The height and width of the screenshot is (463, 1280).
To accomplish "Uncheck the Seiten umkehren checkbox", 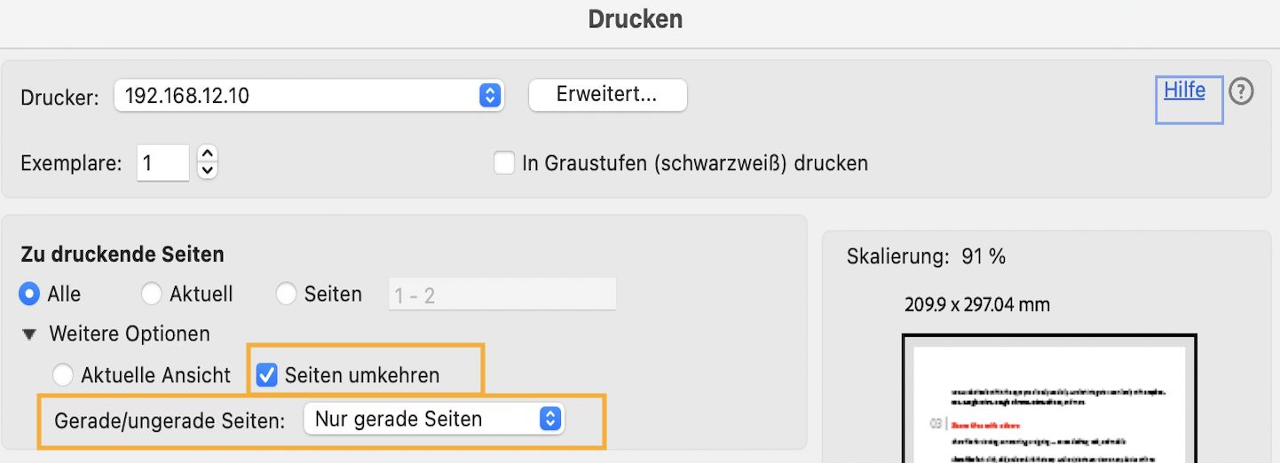I will pos(266,374).
